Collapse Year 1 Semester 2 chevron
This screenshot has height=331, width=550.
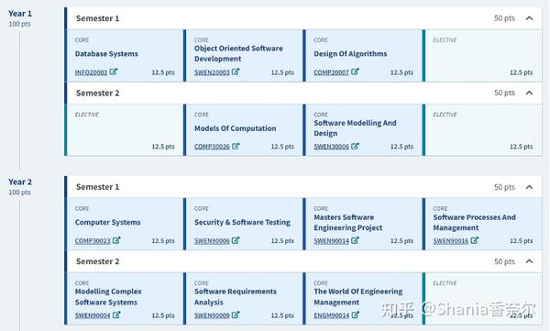[x=529, y=93]
